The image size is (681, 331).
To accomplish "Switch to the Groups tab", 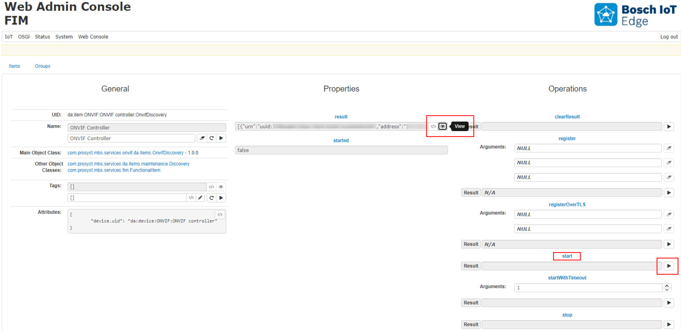I will 43,66.
